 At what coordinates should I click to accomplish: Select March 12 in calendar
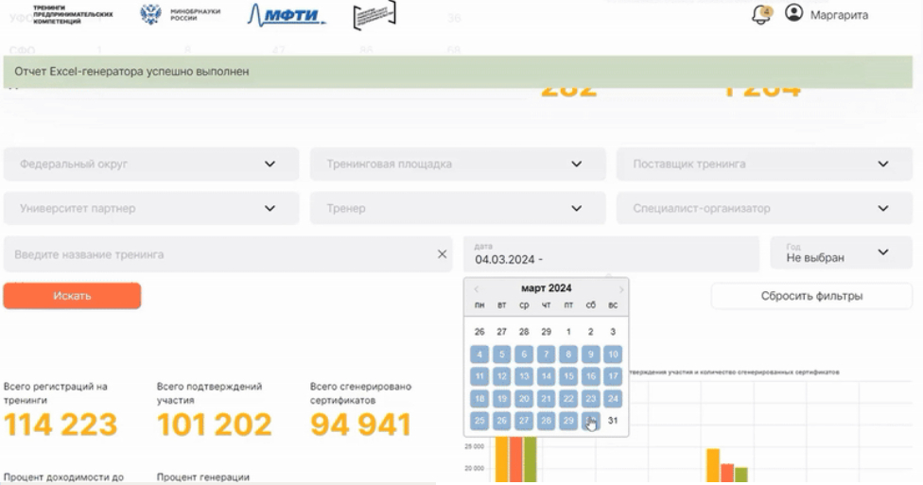(x=501, y=376)
